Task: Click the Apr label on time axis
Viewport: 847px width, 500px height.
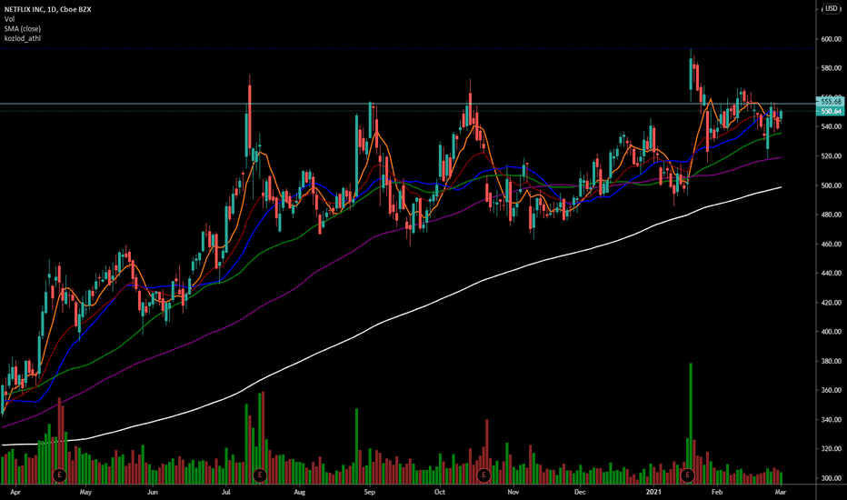Action: click(x=15, y=493)
